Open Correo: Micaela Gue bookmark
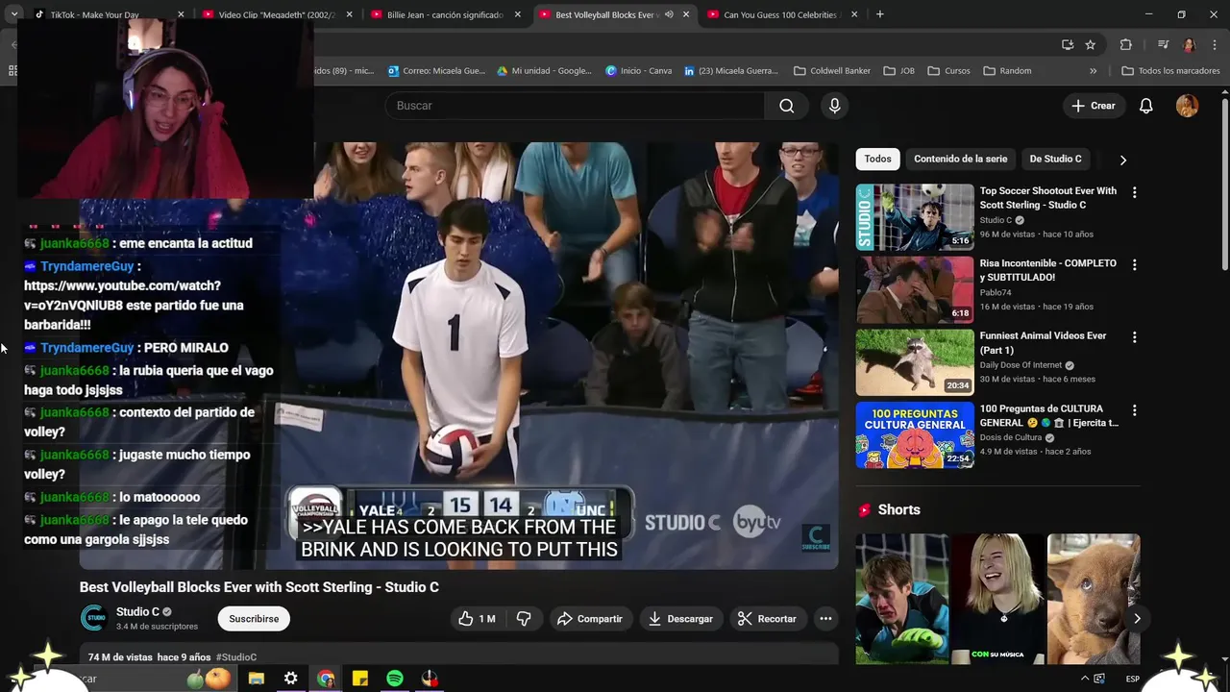Viewport: 1230px width, 692px height. 436,71
